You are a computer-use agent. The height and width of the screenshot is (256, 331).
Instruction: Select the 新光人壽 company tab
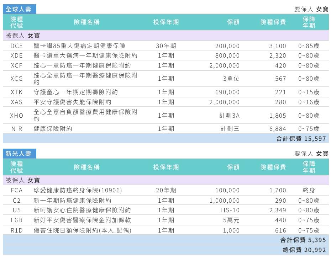[19, 154]
